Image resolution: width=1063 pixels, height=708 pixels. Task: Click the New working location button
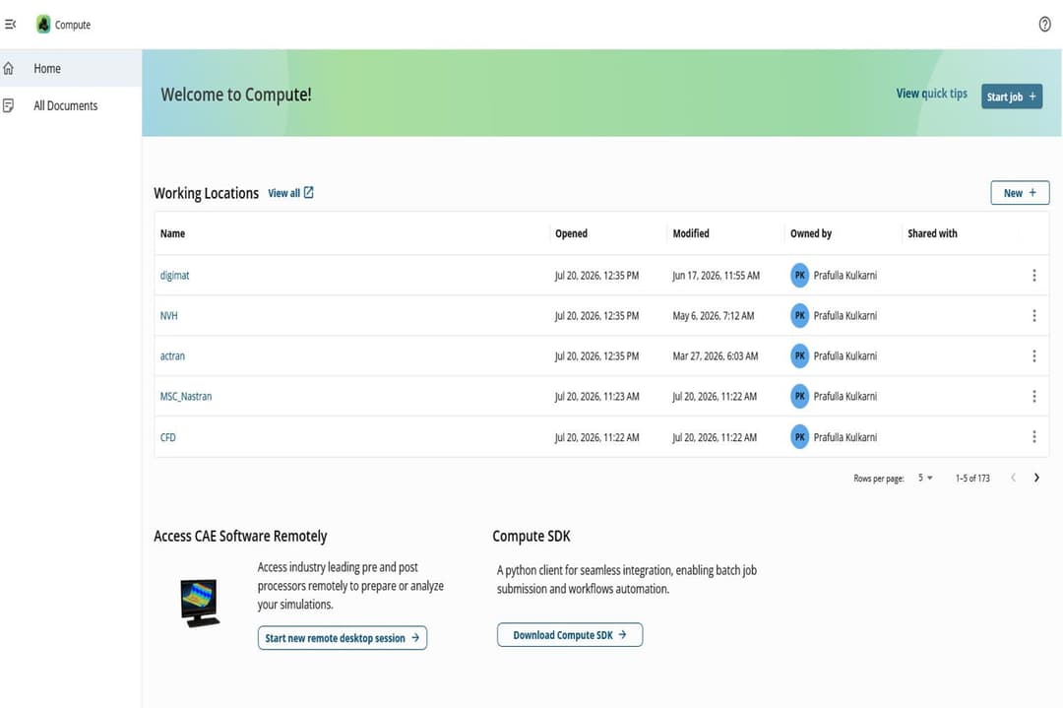tap(1020, 193)
